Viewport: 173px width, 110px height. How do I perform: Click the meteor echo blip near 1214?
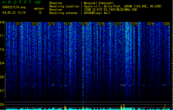pos(65,85)
